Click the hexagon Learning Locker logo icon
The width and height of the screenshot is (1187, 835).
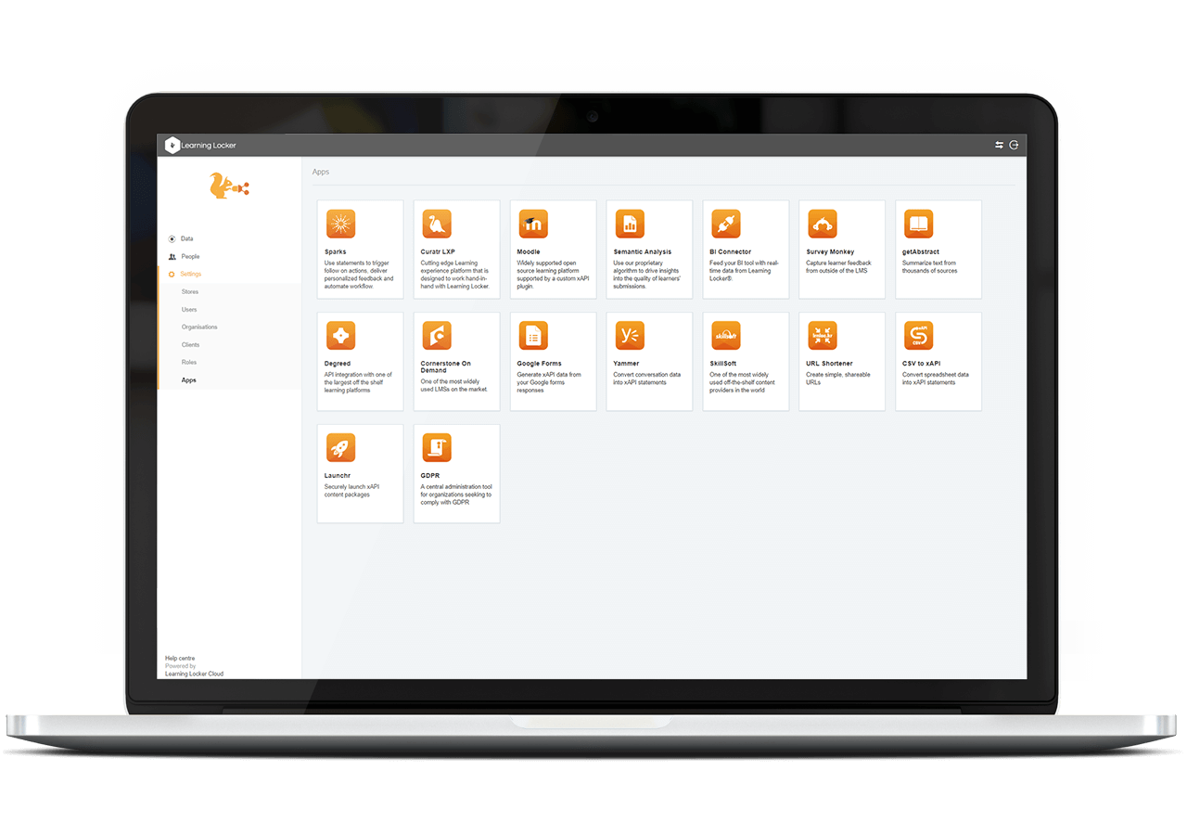(x=172, y=145)
